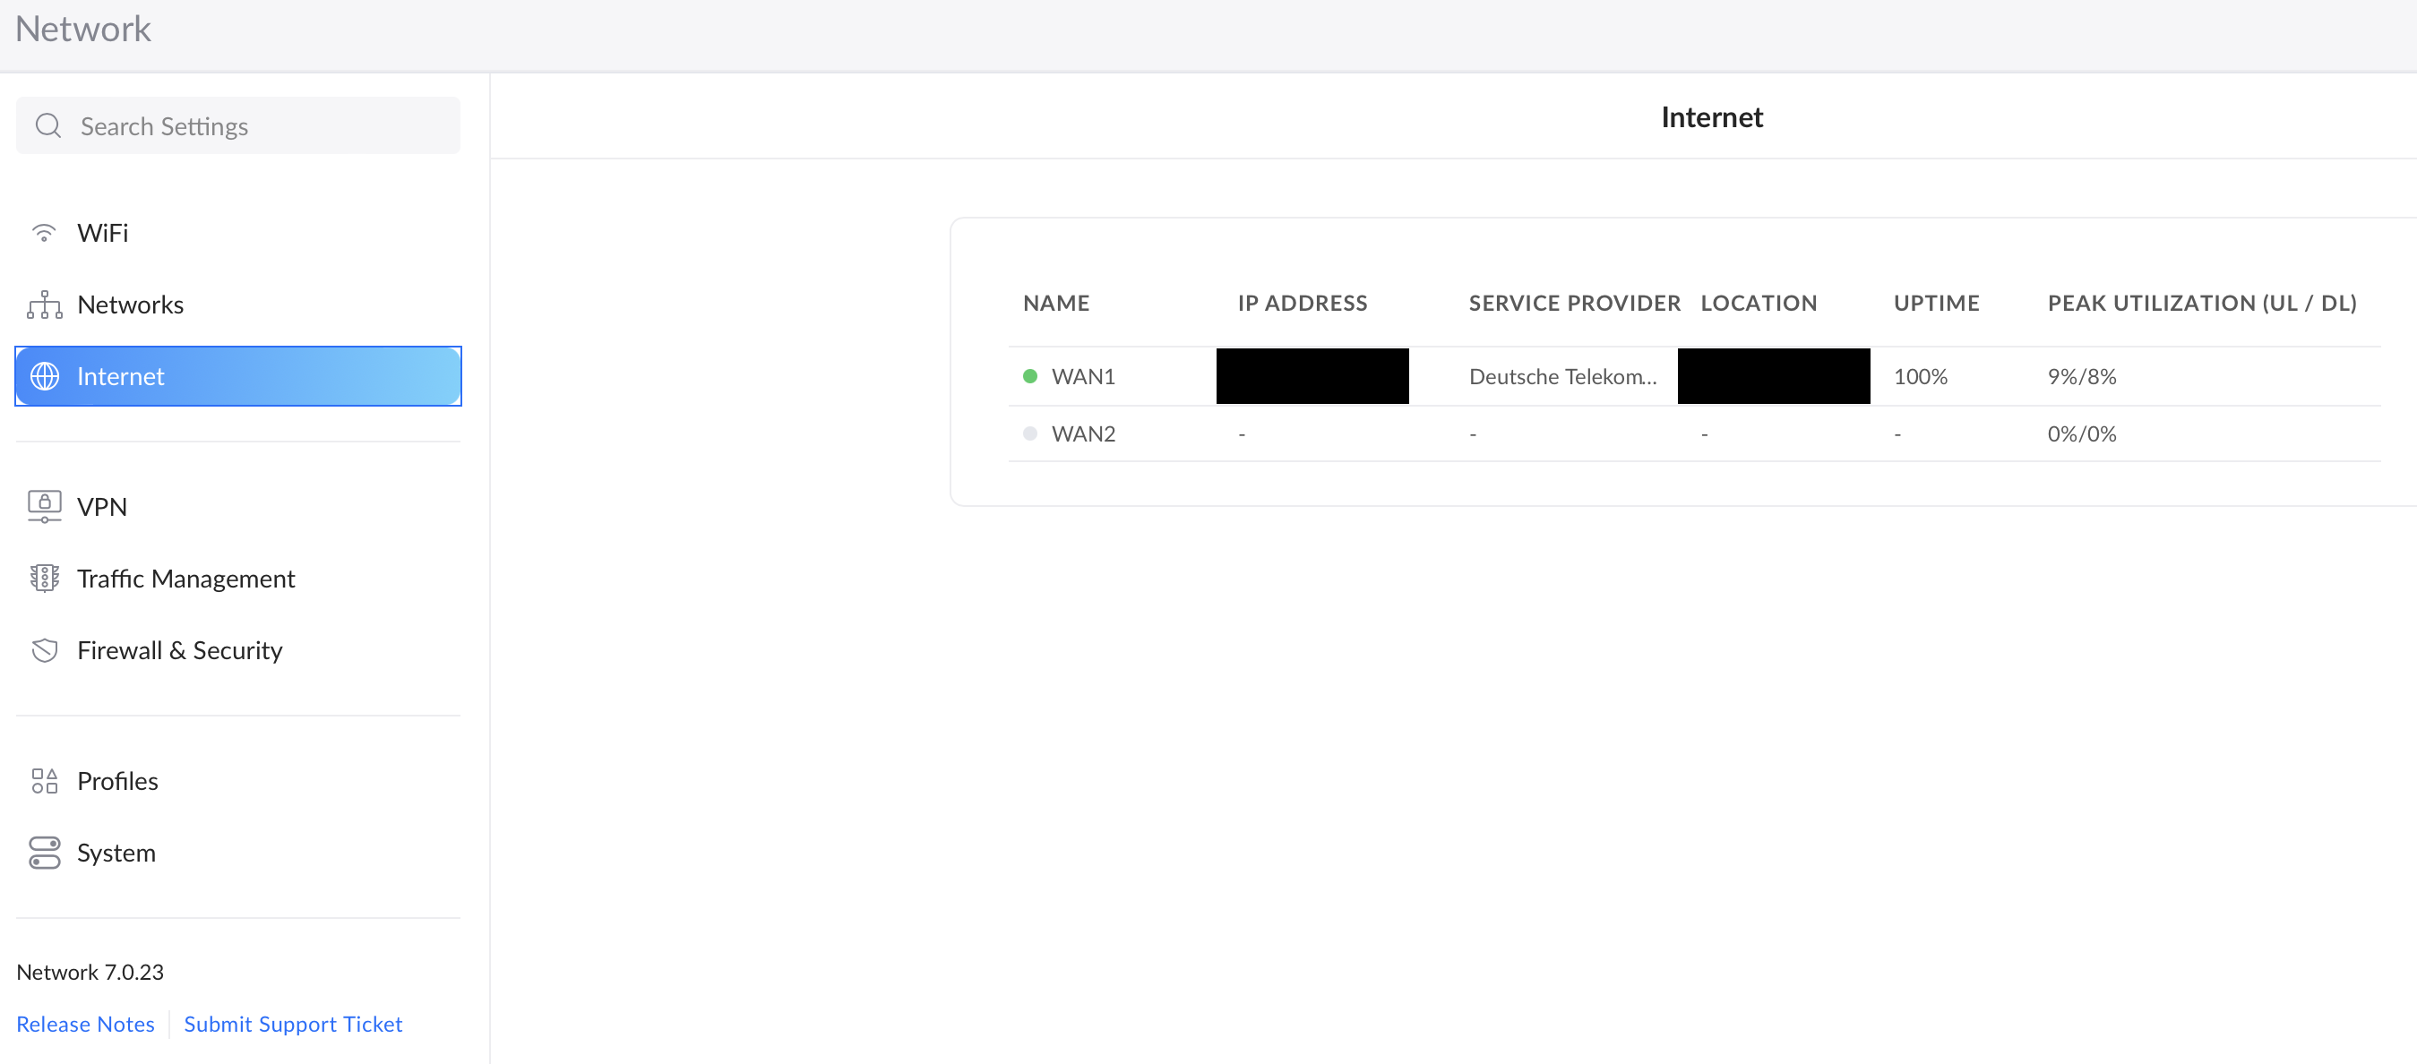Open the WiFi settings section

pos(102,233)
